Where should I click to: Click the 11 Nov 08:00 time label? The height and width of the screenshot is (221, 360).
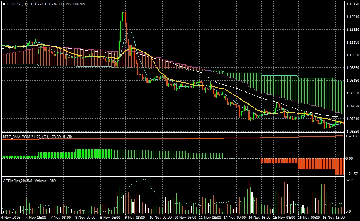pyautogui.click(x=210, y=217)
